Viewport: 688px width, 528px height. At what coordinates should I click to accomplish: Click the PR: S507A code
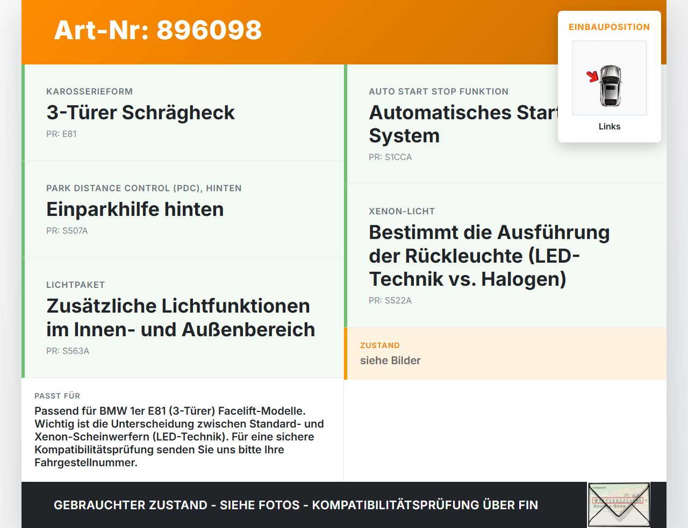(x=67, y=230)
